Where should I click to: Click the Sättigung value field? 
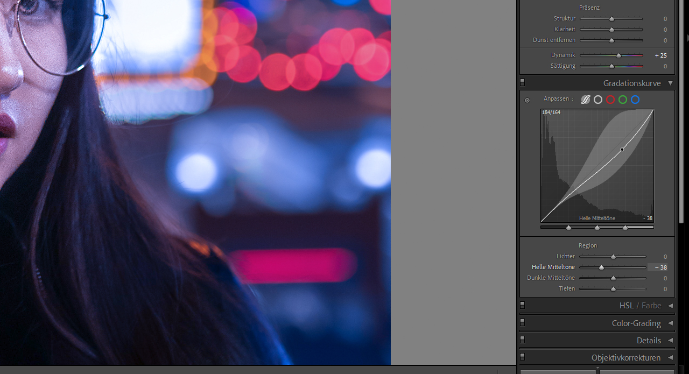click(x=665, y=66)
